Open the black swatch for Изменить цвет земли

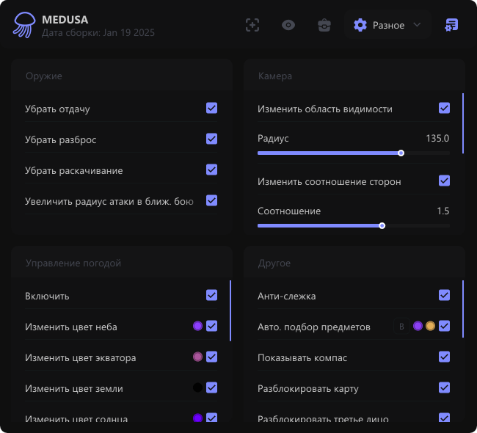pyautogui.click(x=197, y=388)
